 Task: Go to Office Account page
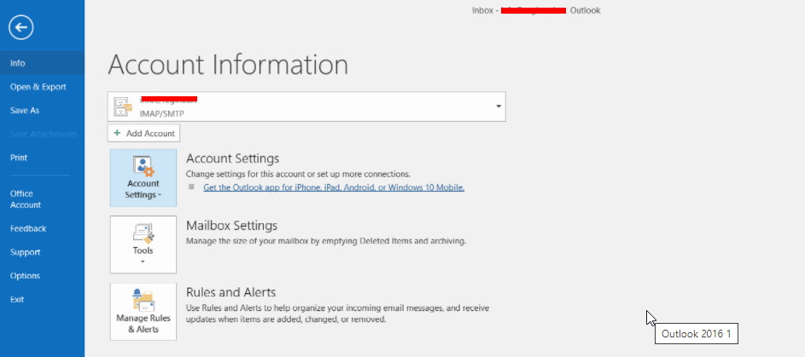26,199
